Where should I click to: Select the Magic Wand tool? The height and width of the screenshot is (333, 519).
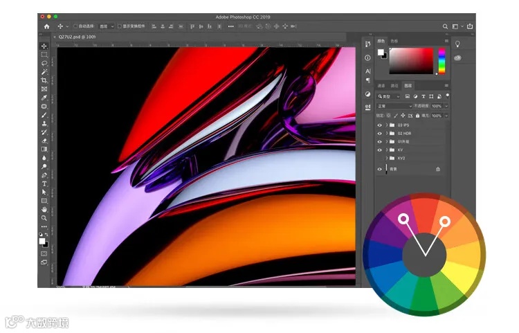(x=44, y=72)
